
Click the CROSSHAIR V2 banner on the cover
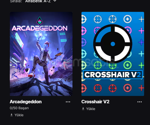(113, 75)
